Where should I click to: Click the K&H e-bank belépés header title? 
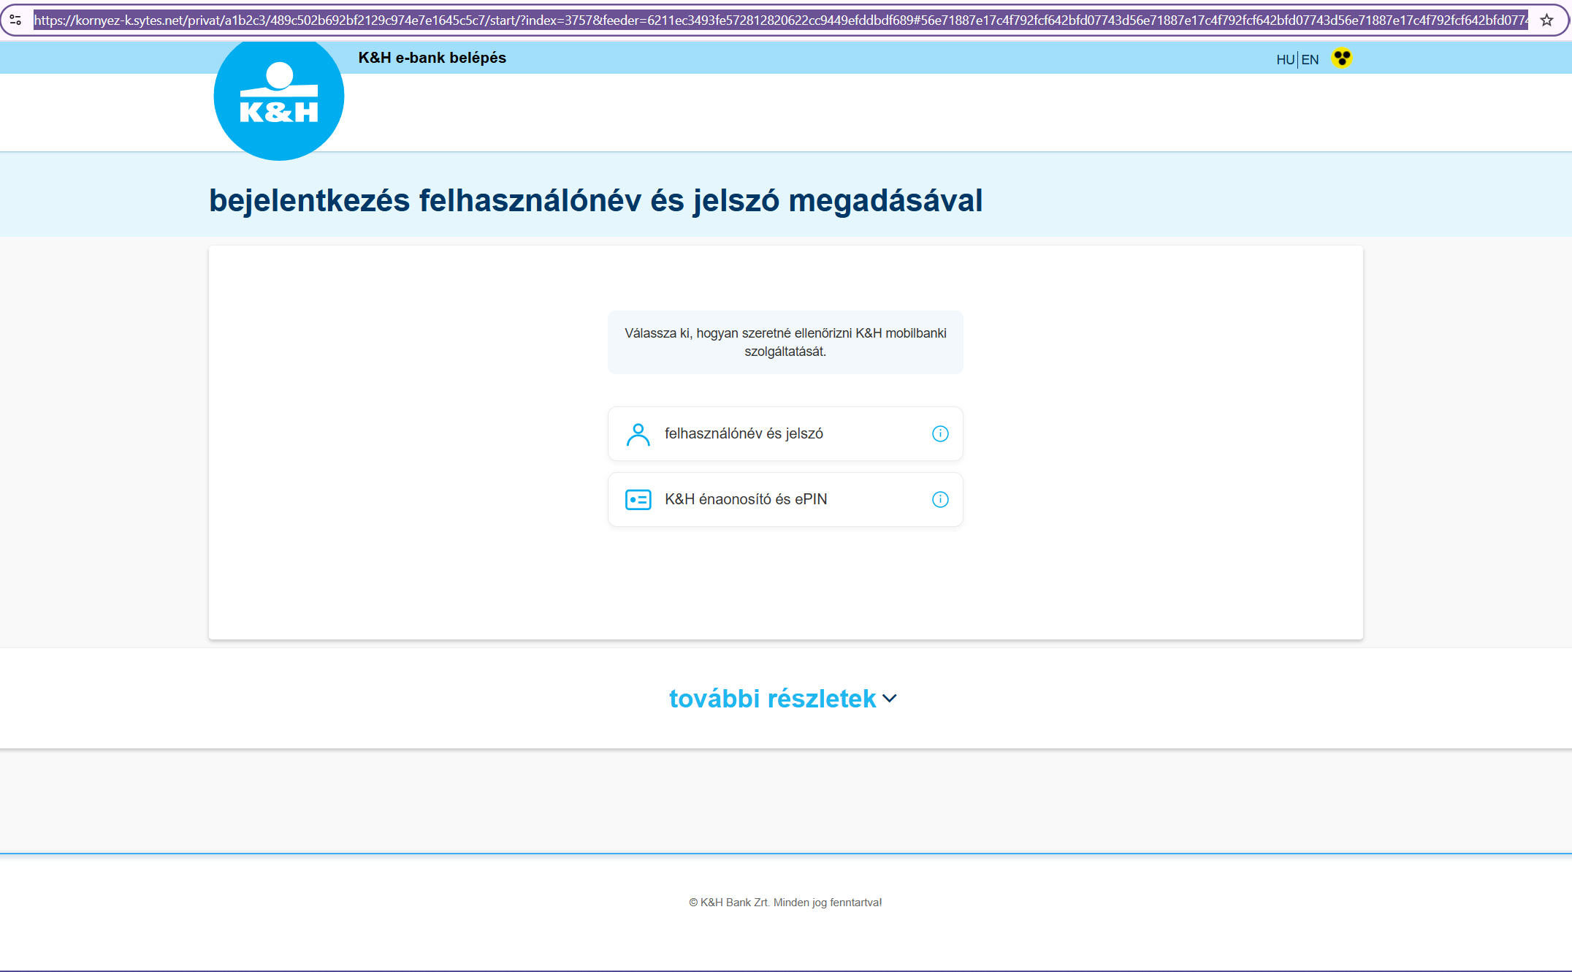pos(432,58)
